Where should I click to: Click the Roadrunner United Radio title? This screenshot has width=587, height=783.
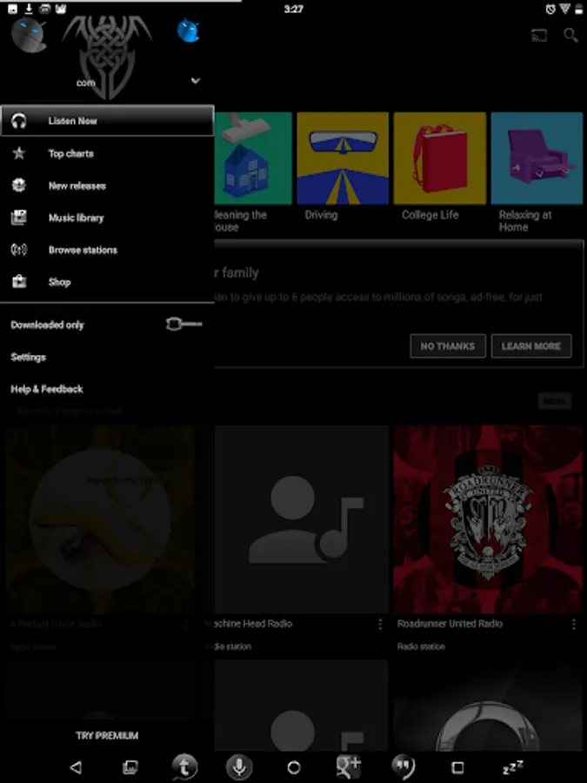pyautogui.click(x=450, y=624)
